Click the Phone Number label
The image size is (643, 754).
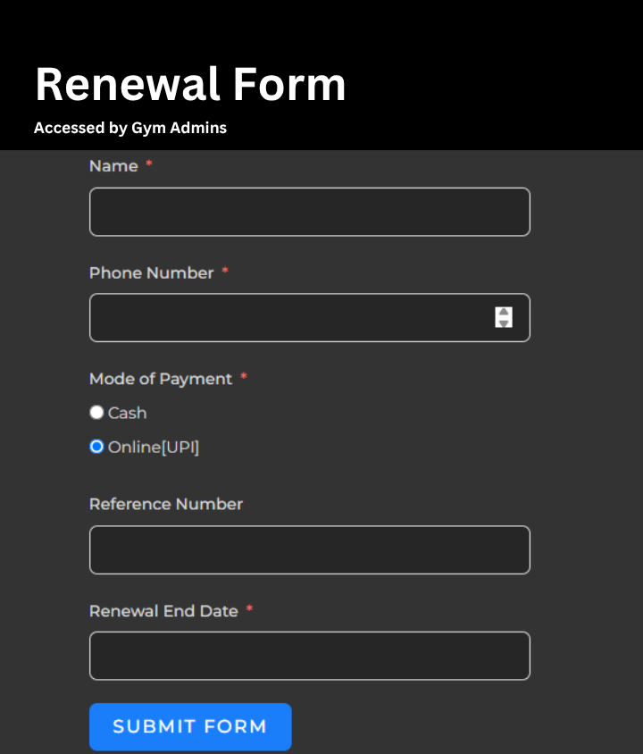(x=151, y=272)
